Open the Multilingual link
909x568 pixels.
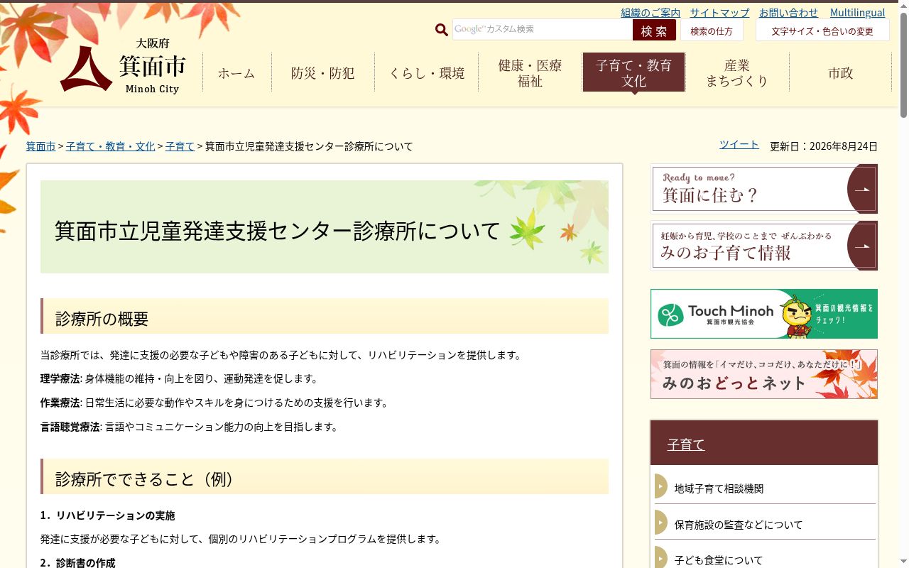pyautogui.click(x=858, y=12)
